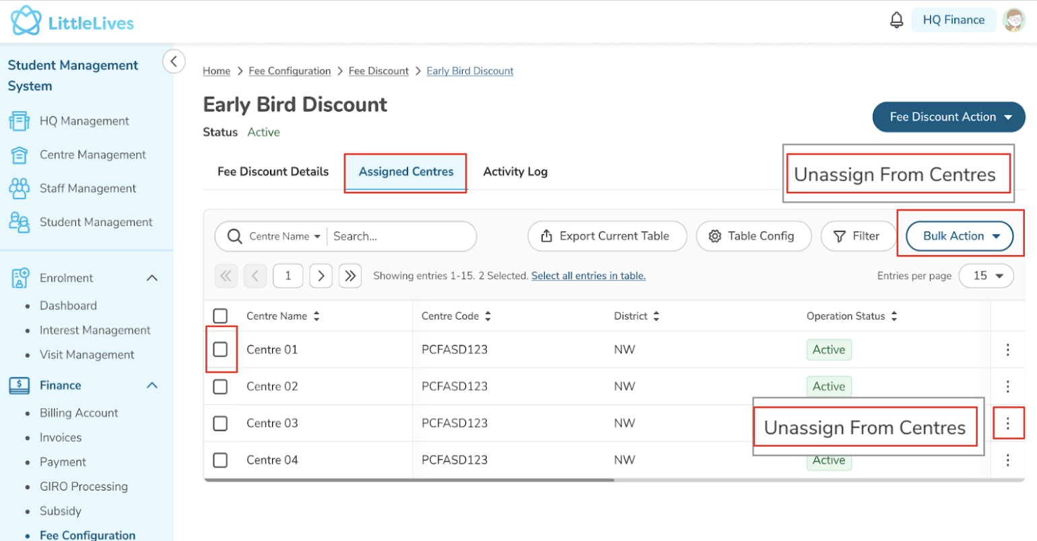Screen dimensions: 1037x541
Task: Jump to the last page of entries
Action: click(350, 276)
